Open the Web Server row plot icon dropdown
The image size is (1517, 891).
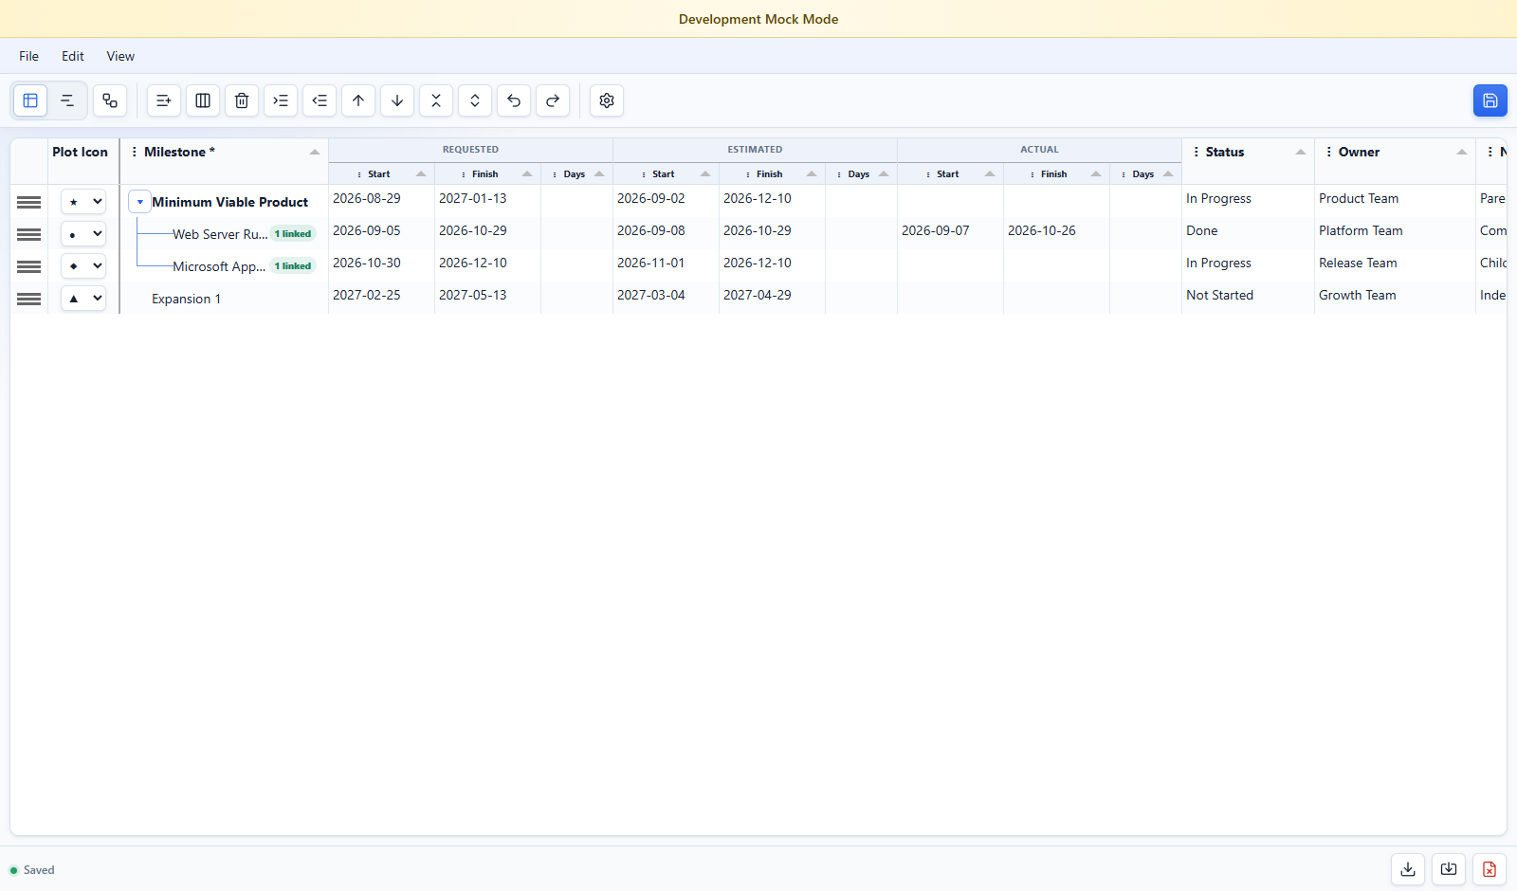tap(83, 234)
